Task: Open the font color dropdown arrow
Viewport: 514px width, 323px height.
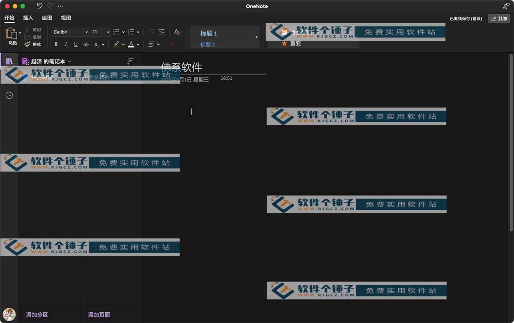Action: (x=138, y=45)
